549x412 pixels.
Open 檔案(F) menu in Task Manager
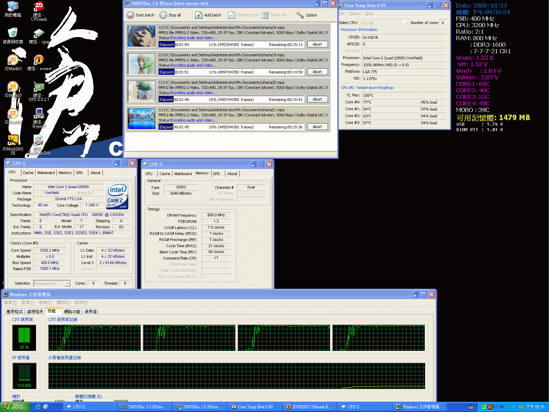10,302
